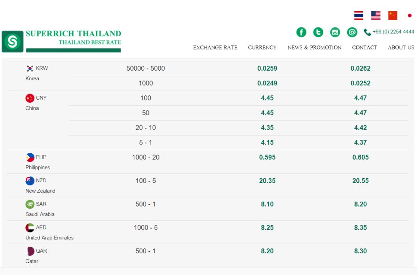417x275 pixels.
Task: Click the email @ contact icon
Action: 352,32
